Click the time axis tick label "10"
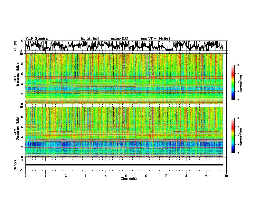 point(226,175)
